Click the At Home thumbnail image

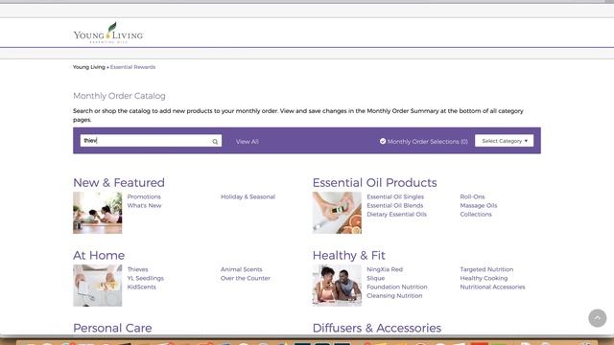pos(98,286)
